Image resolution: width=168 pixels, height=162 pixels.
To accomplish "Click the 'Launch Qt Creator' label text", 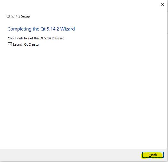I will pyautogui.click(x=26, y=44).
